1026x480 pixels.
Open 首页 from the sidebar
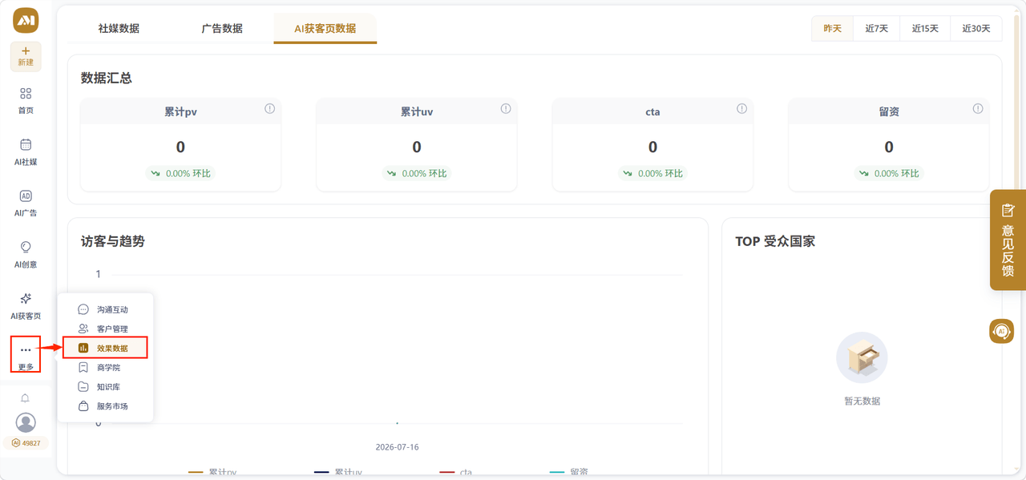coord(26,100)
